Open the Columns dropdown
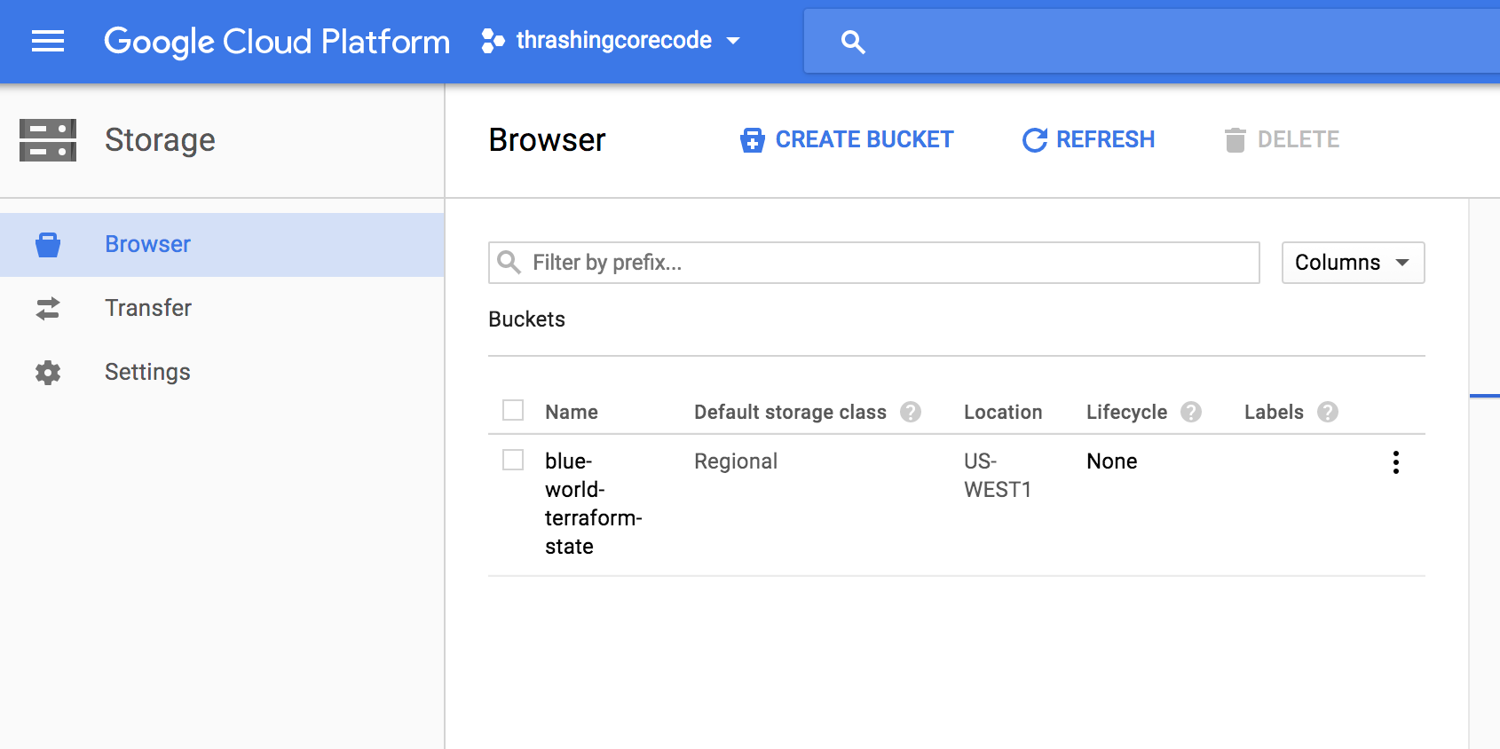The image size is (1500, 749). click(x=1353, y=263)
